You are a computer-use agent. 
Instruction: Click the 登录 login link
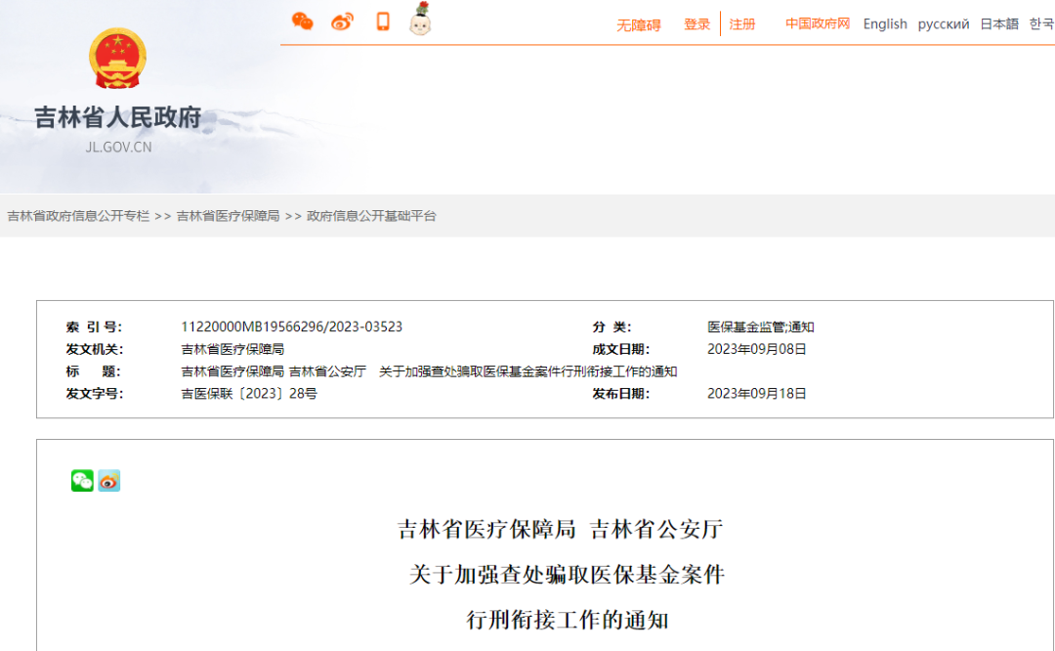(696, 24)
